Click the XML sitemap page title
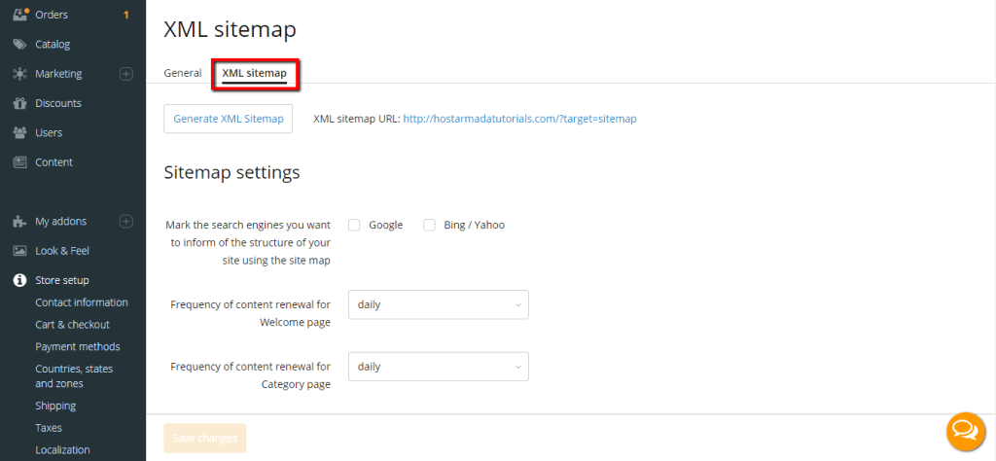996x461 pixels. (230, 30)
